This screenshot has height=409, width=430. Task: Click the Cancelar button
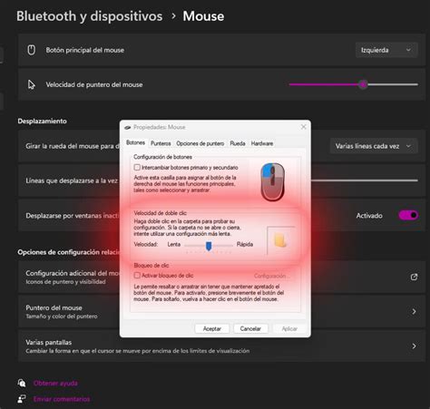[250, 328]
